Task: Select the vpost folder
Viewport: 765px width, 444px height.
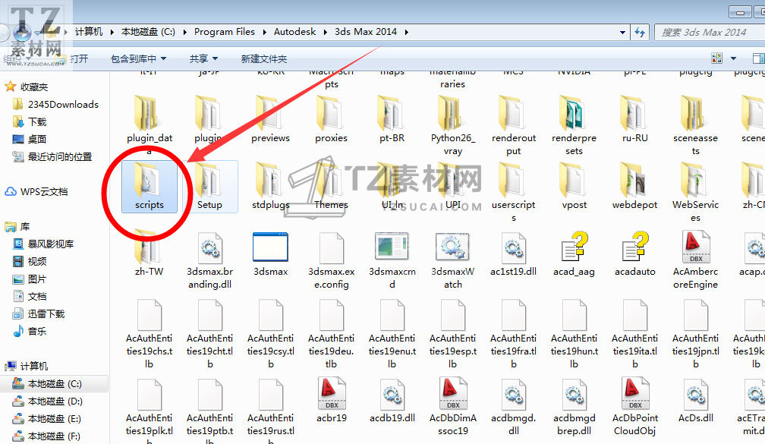Action: (x=575, y=187)
